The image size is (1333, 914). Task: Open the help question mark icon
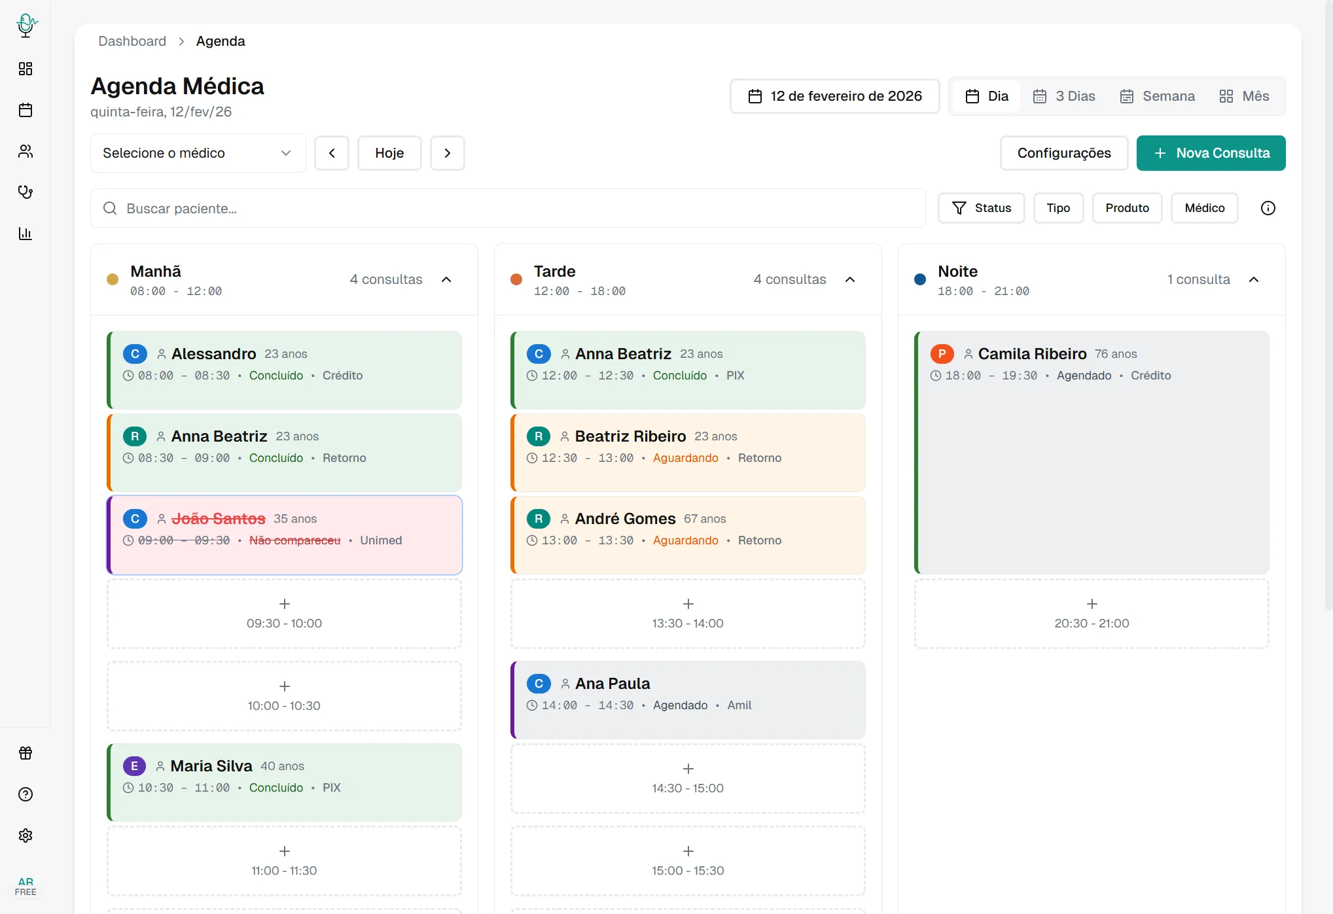(26, 794)
